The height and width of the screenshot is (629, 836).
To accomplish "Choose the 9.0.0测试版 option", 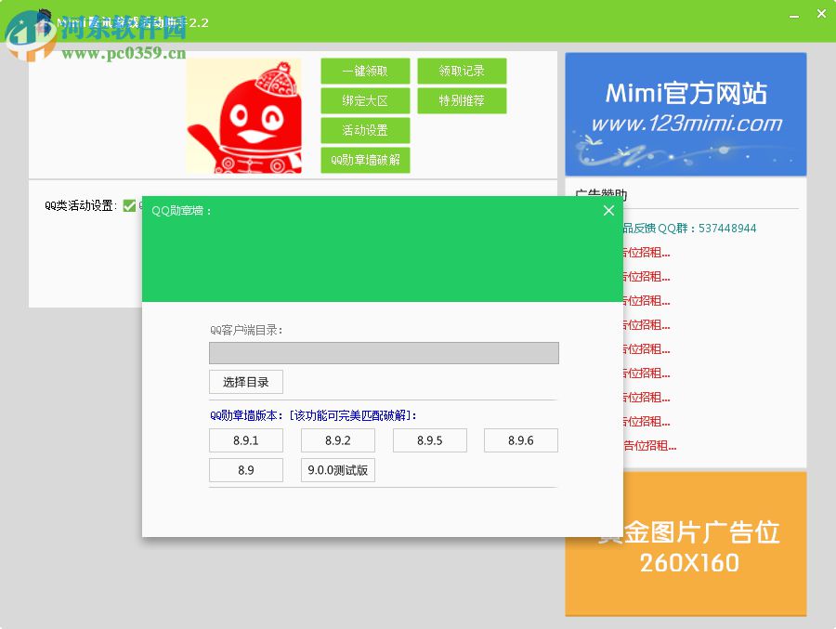I will click(x=337, y=470).
